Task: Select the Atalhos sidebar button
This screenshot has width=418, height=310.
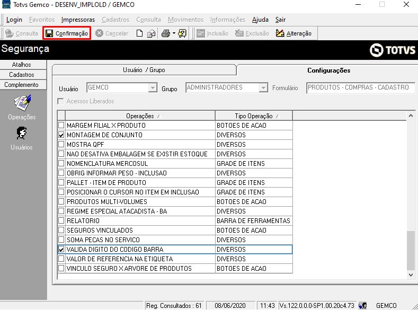Action: [x=21, y=65]
